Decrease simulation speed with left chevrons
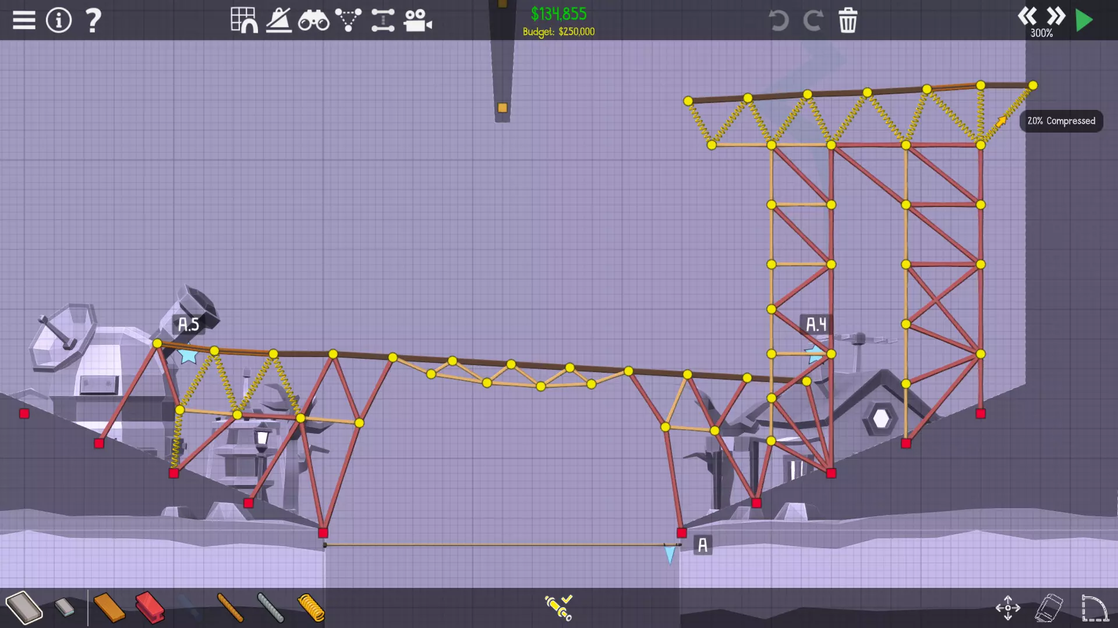1118x628 pixels. click(1027, 16)
